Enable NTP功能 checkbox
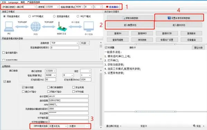This screenshot has height=130, width=207. (73, 91)
